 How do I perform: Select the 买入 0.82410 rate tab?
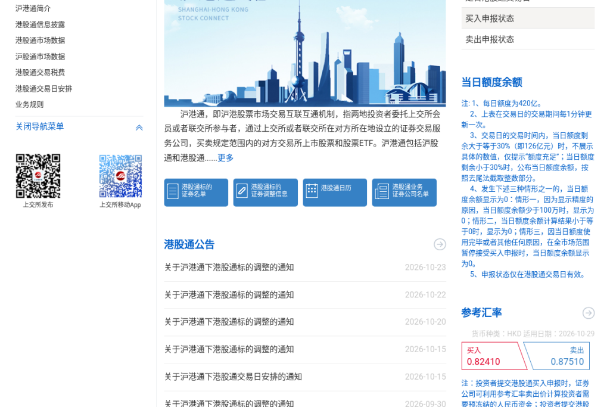click(493, 356)
